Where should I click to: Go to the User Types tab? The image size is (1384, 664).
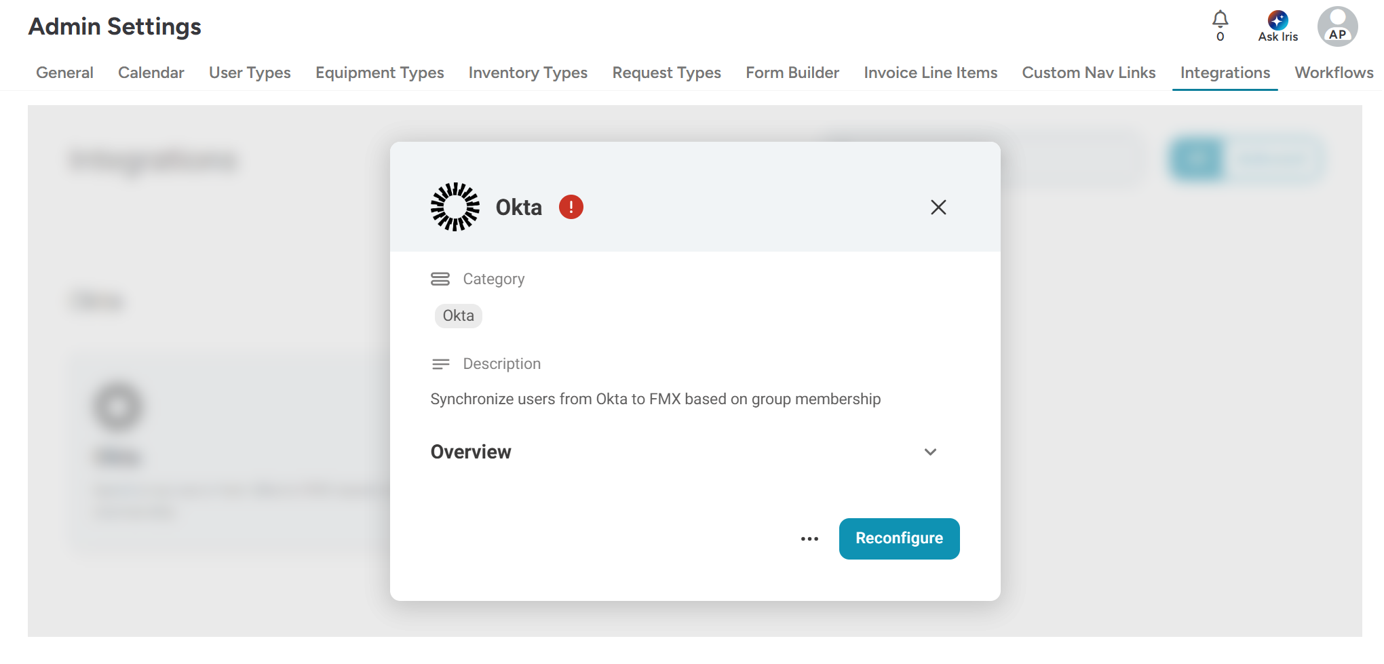pyautogui.click(x=250, y=73)
